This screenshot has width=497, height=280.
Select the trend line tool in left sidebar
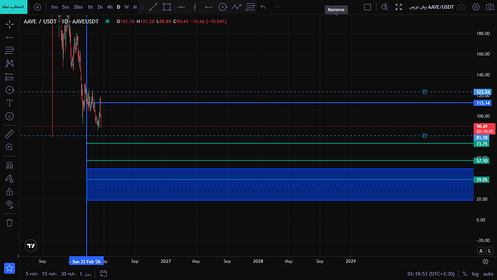click(9, 37)
